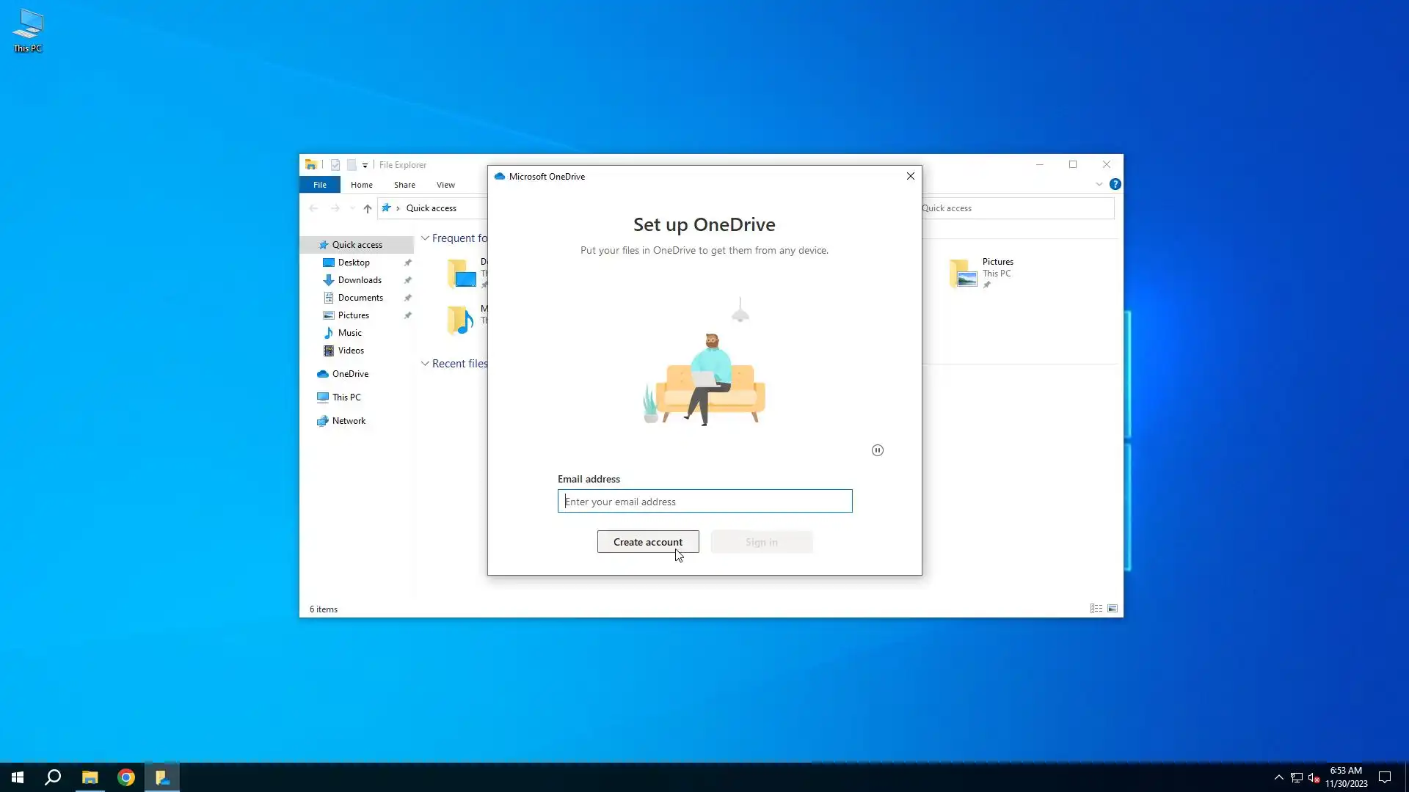Close the Microsoft OneDrive dialog
Viewport: 1409px width, 792px height.
tap(910, 176)
